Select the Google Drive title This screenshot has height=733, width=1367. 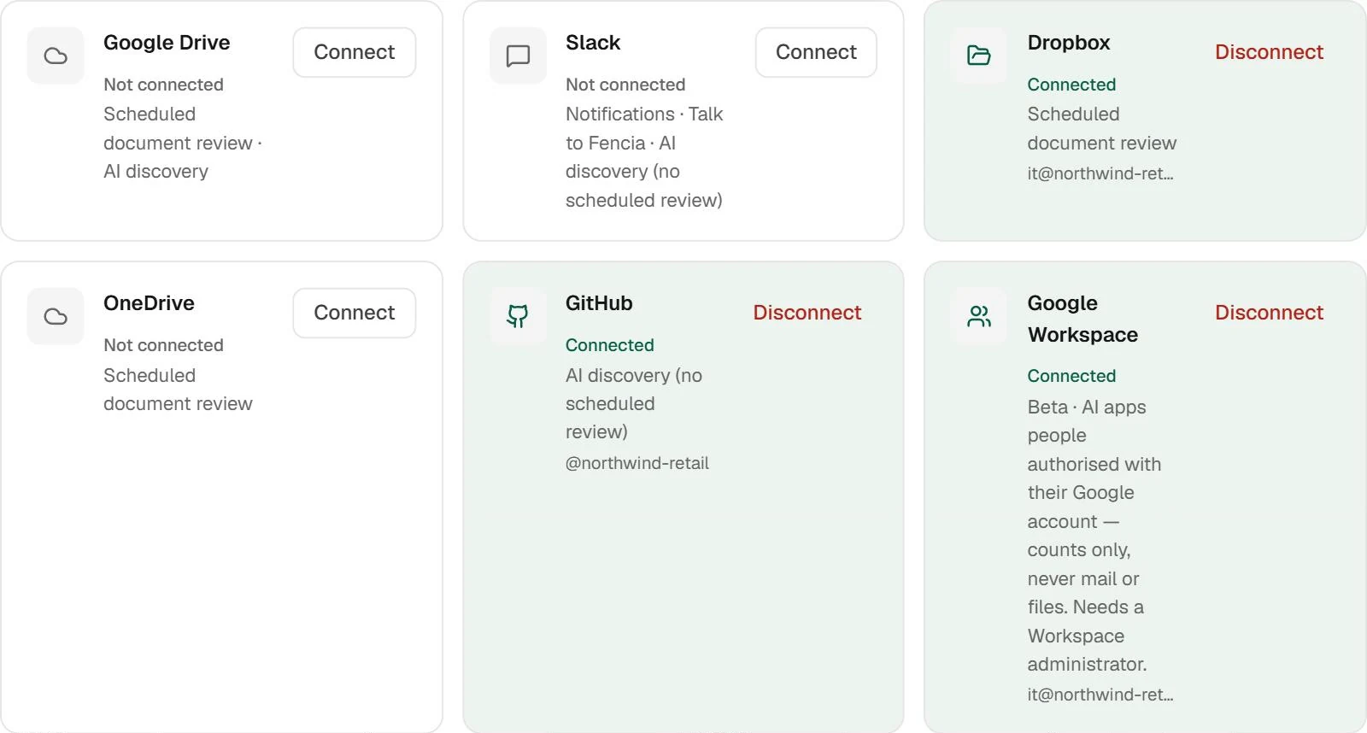[167, 43]
